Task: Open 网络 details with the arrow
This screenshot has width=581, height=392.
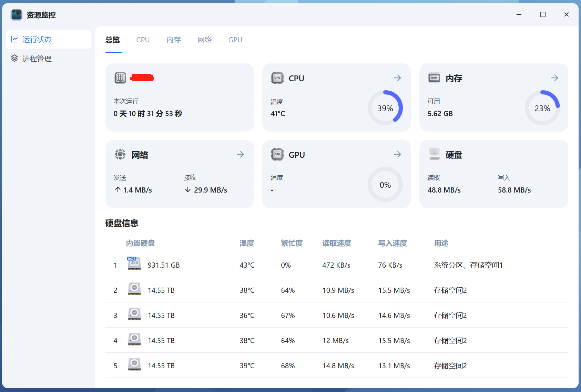Action: point(241,154)
